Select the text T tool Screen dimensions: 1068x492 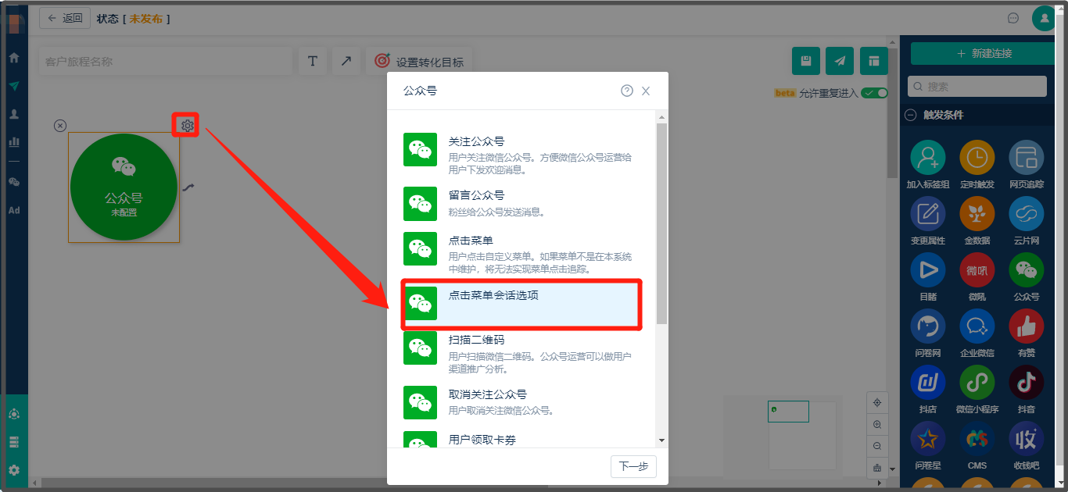point(313,61)
